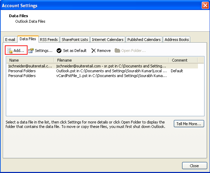Switch to the Published Calendars tab
The height and width of the screenshot is (173, 210).
pyautogui.click(x=144, y=40)
